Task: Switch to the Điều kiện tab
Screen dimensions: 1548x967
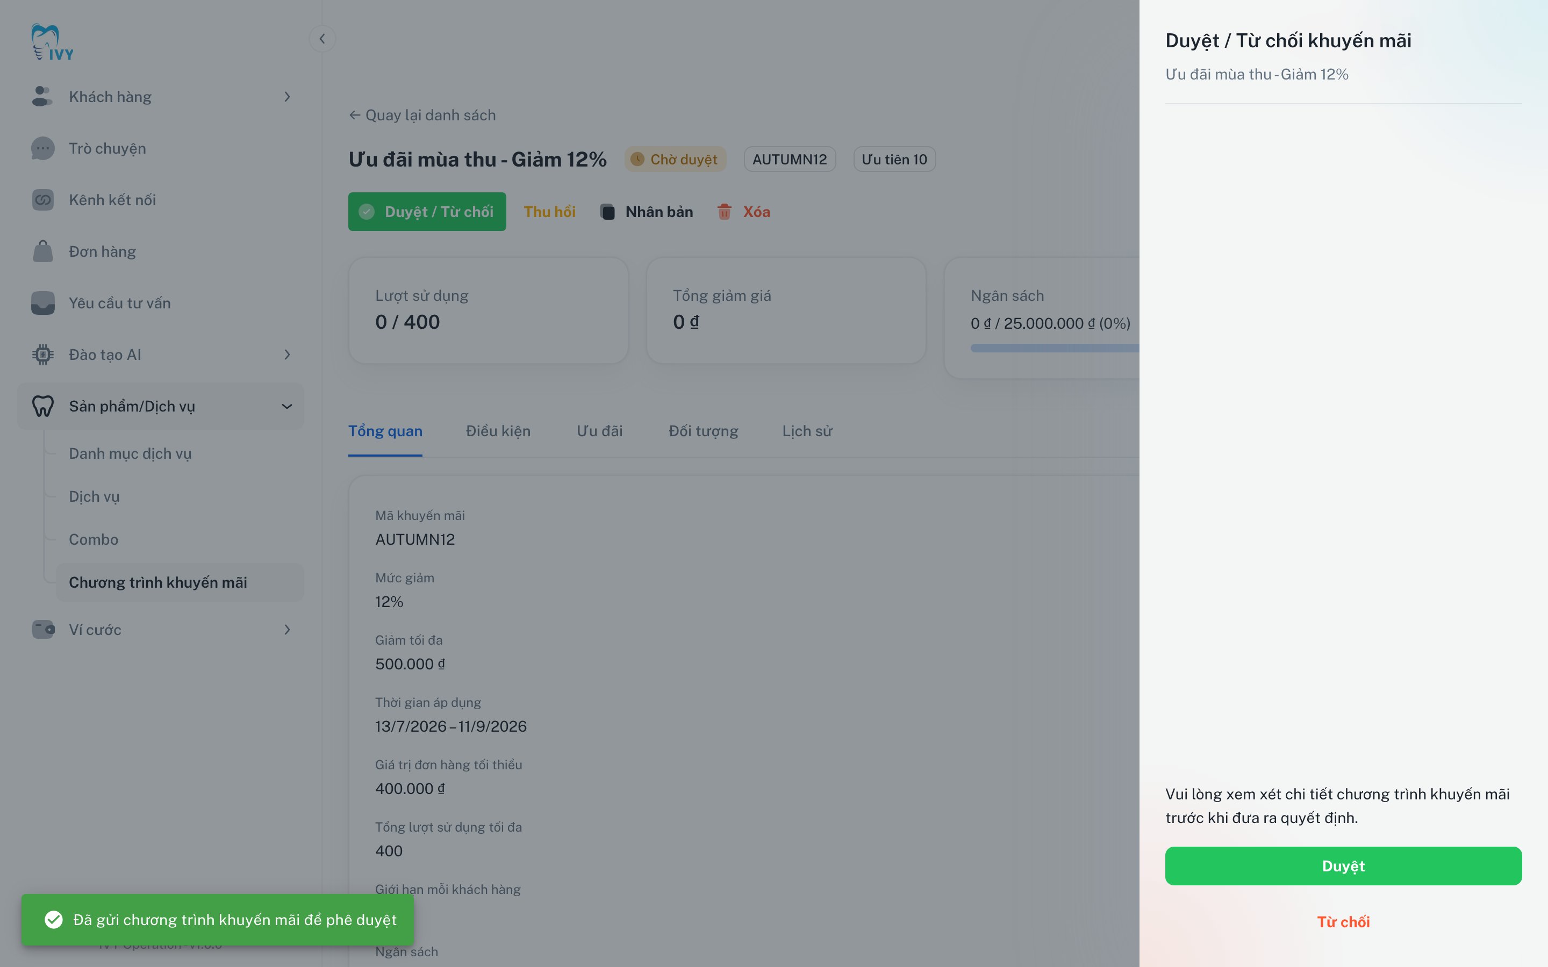Action: coord(498,431)
